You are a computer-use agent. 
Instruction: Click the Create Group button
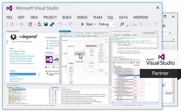pos(10,88)
